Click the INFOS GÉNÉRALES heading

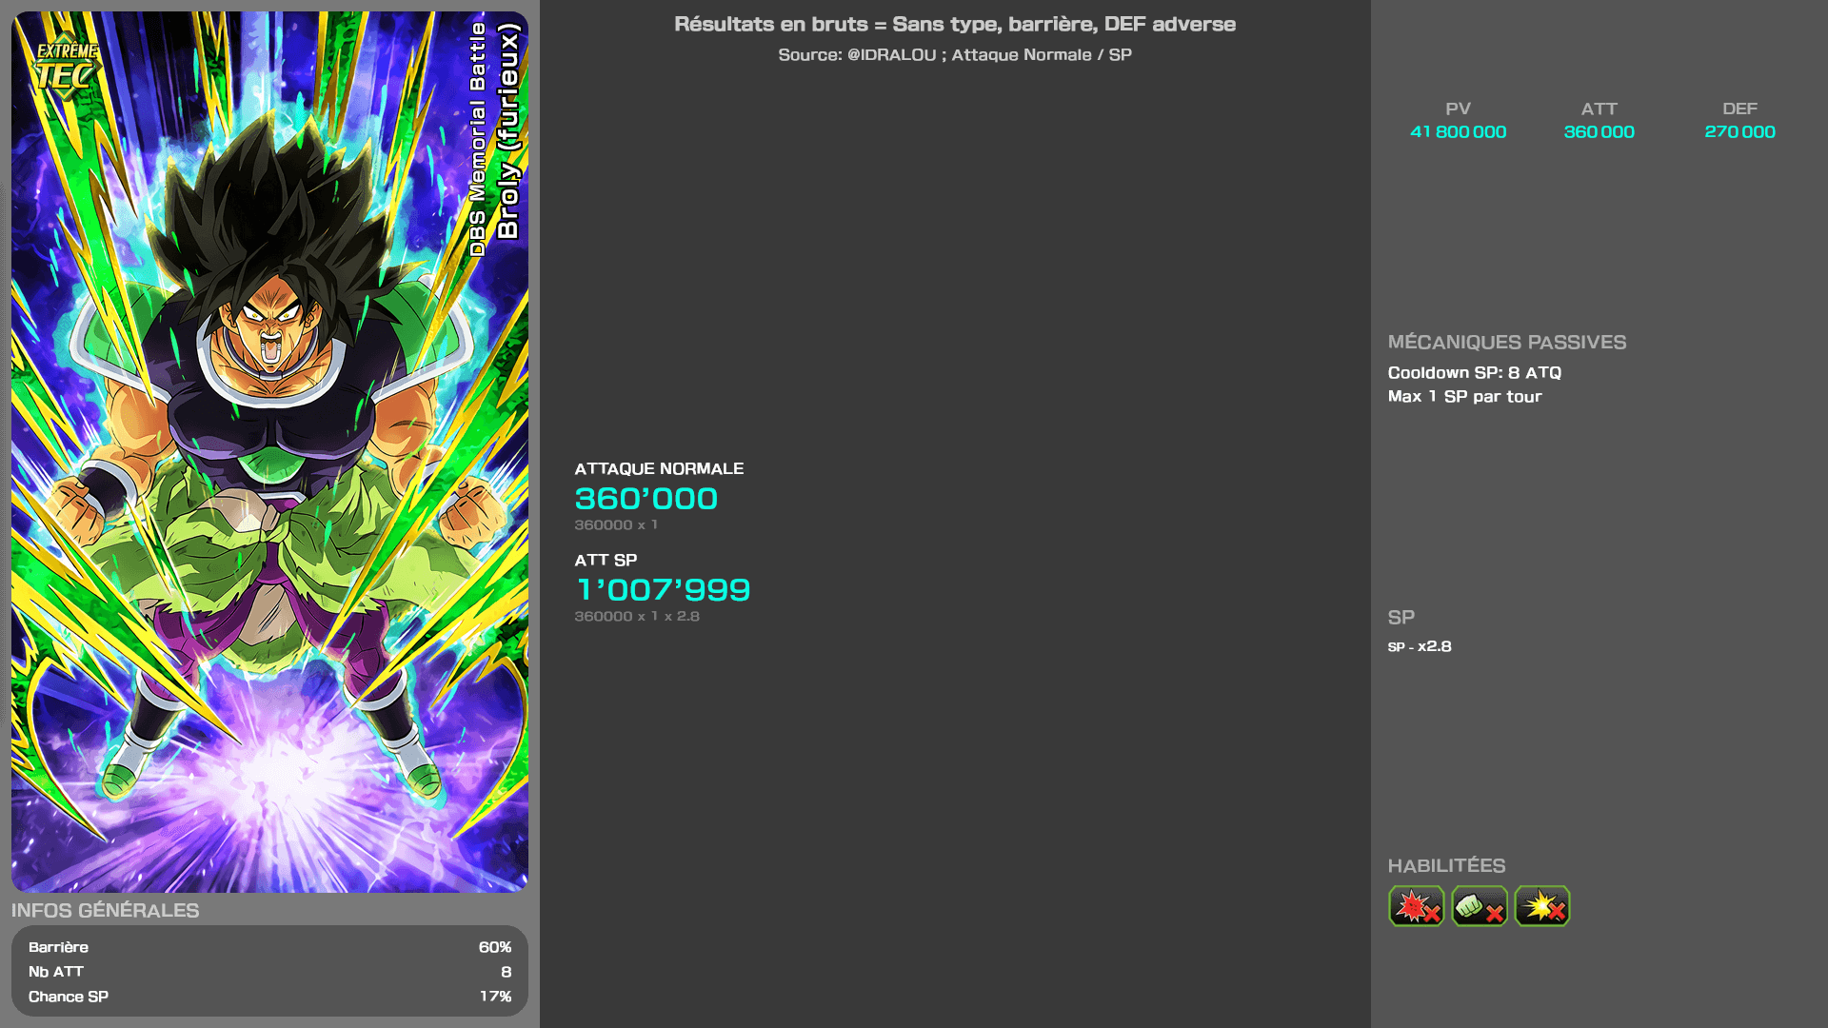click(105, 911)
